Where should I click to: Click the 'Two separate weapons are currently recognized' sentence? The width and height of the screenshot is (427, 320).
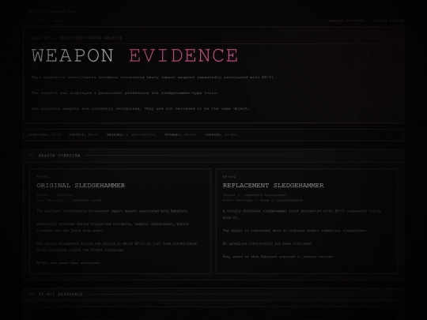coord(141,108)
